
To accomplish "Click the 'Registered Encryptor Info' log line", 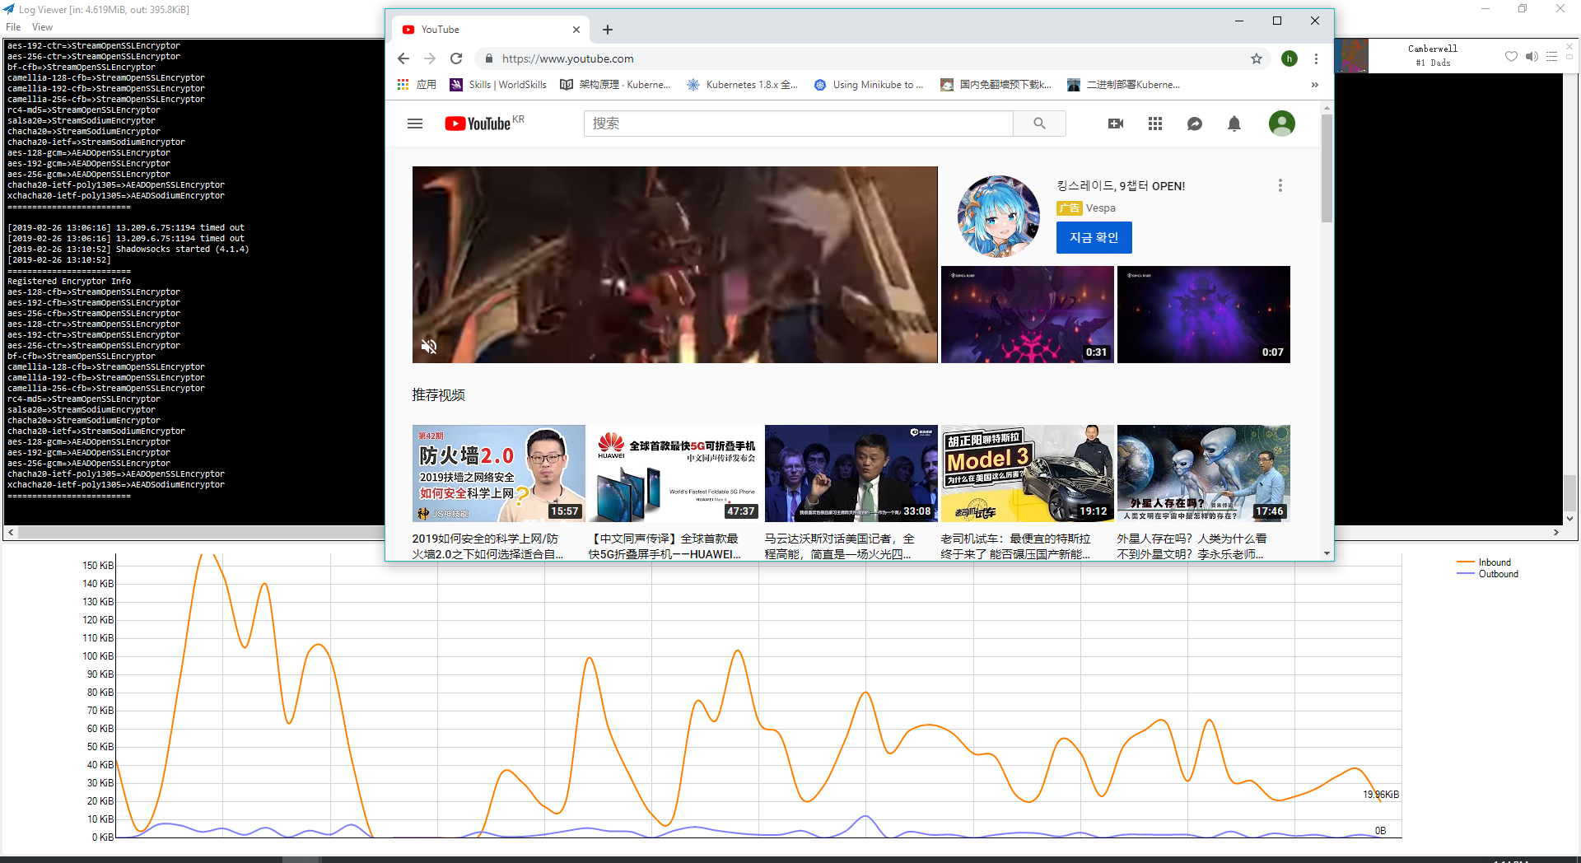I will tap(69, 281).
